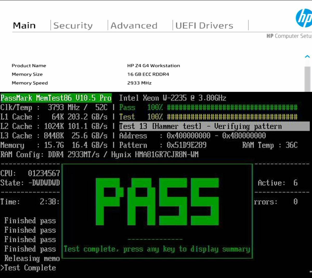312x278 pixels.
Task: Click 'Test complete, press any key' message
Action: [157, 249]
